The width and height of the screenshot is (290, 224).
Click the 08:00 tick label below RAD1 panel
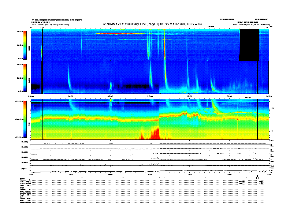click(110, 96)
